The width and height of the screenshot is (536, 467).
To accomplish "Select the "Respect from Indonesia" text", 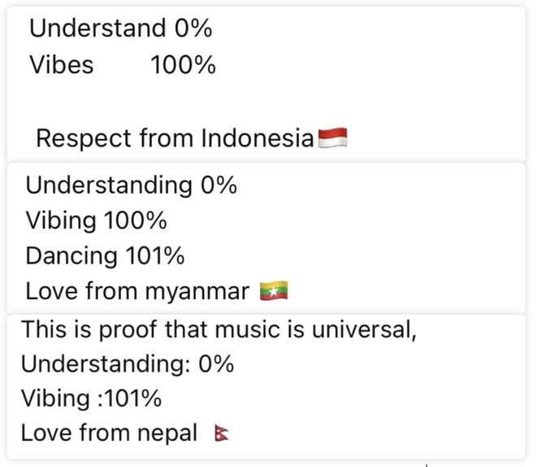I will pos(174,139).
